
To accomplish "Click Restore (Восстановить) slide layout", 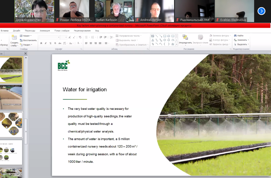I will pyautogui.click(x=28, y=40).
